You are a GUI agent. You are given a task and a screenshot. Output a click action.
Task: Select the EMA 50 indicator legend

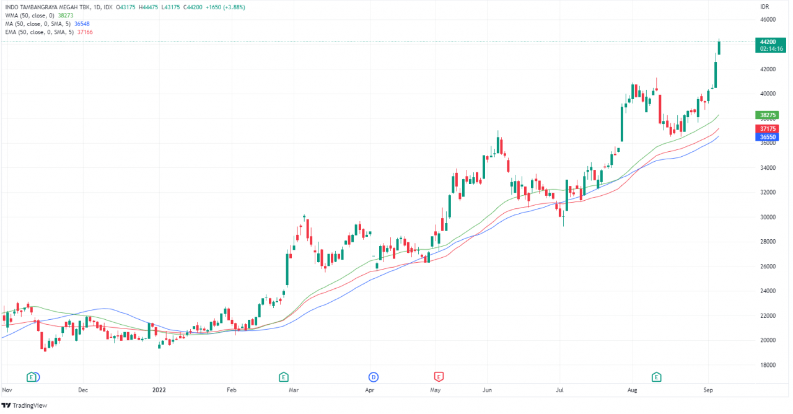(x=43, y=32)
